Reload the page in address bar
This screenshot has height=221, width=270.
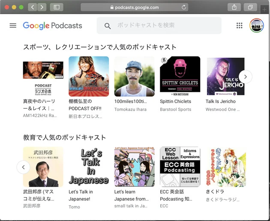click(184, 7)
